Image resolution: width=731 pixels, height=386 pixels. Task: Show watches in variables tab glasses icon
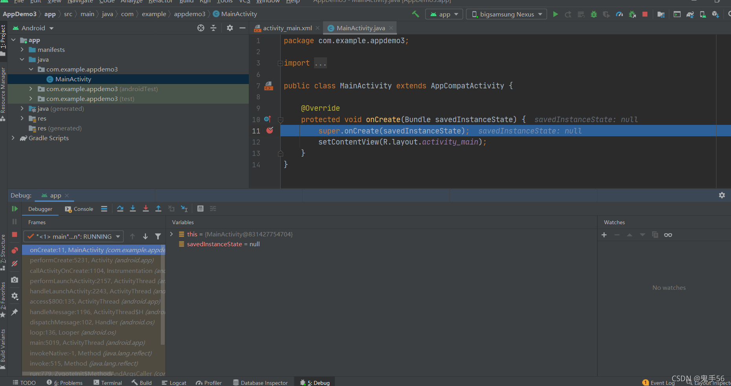[x=668, y=235]
